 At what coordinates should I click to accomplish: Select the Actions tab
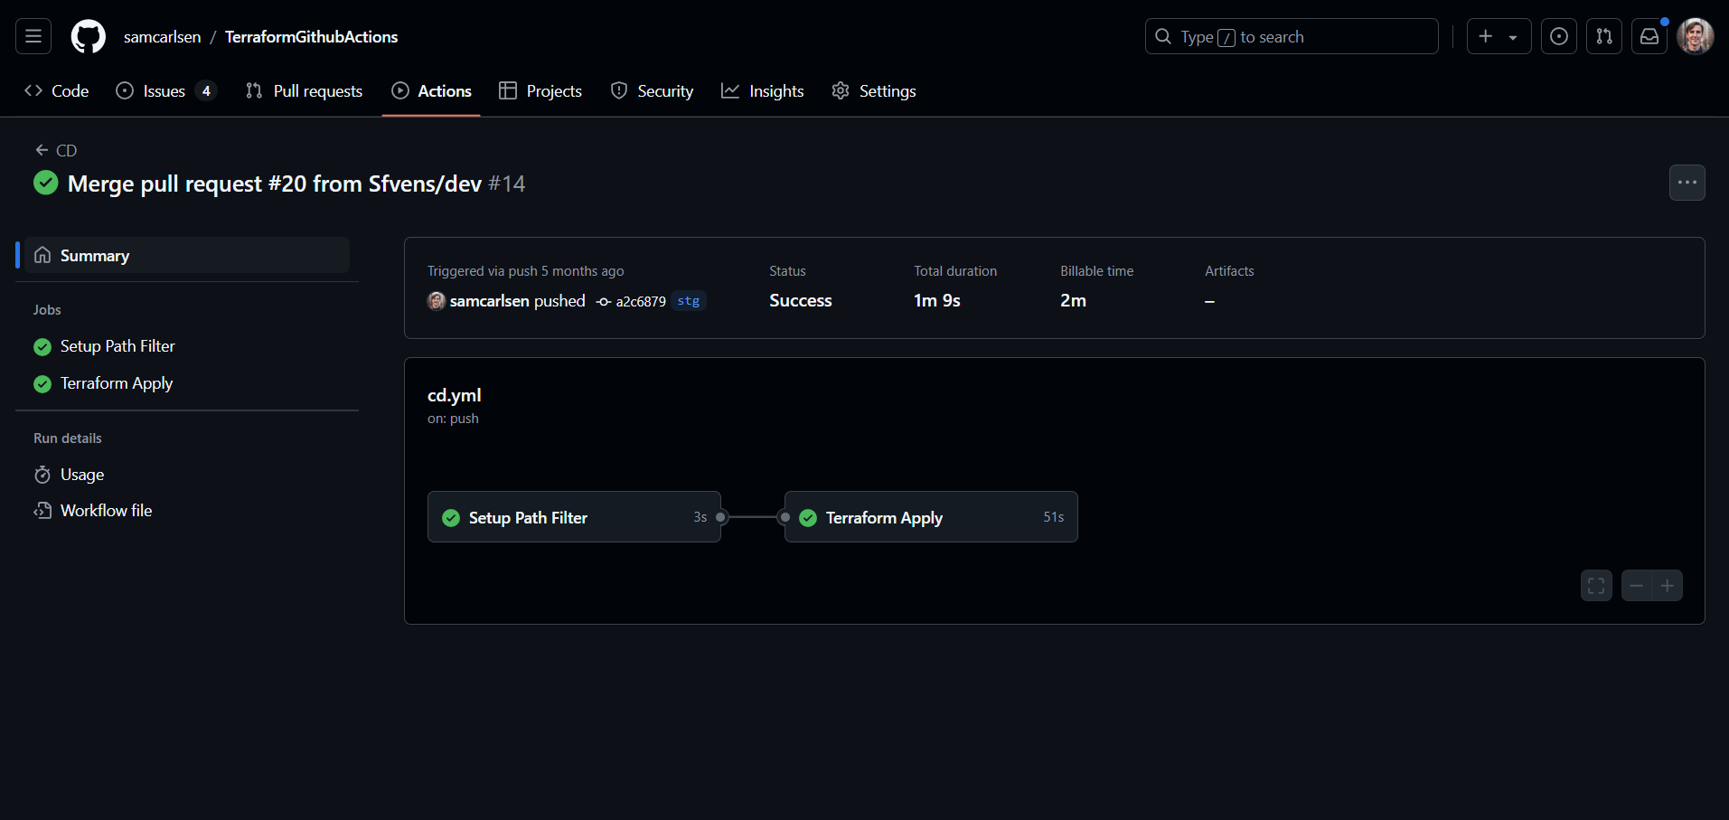pyautogui.click(x=431, y=91)
